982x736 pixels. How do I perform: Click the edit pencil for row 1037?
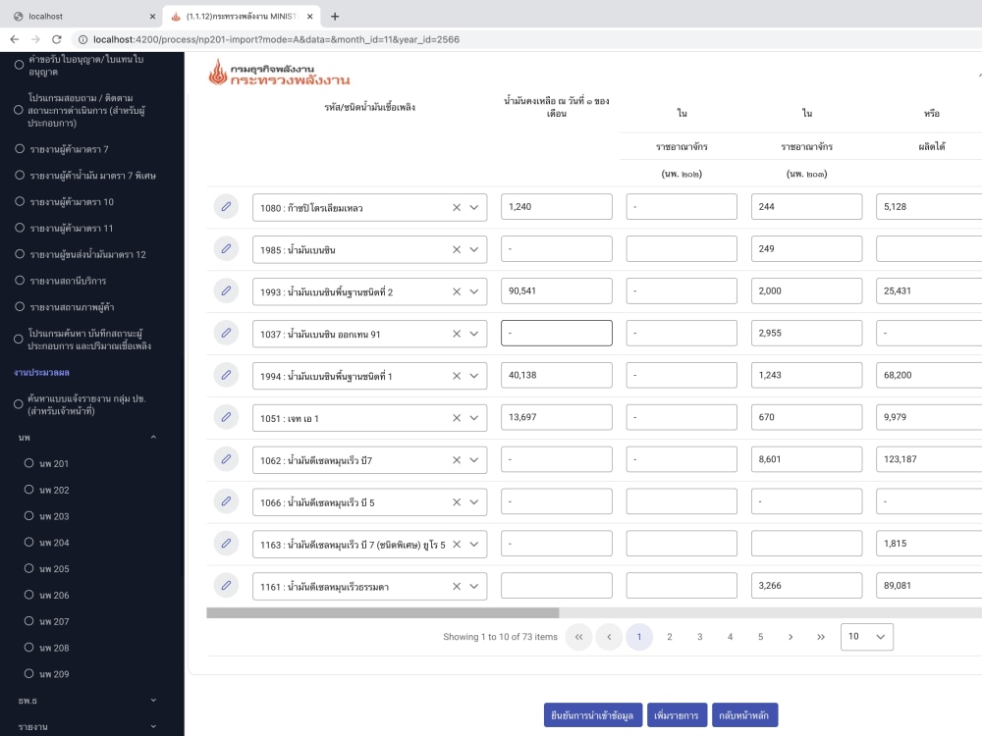click(x=226, y=333)
